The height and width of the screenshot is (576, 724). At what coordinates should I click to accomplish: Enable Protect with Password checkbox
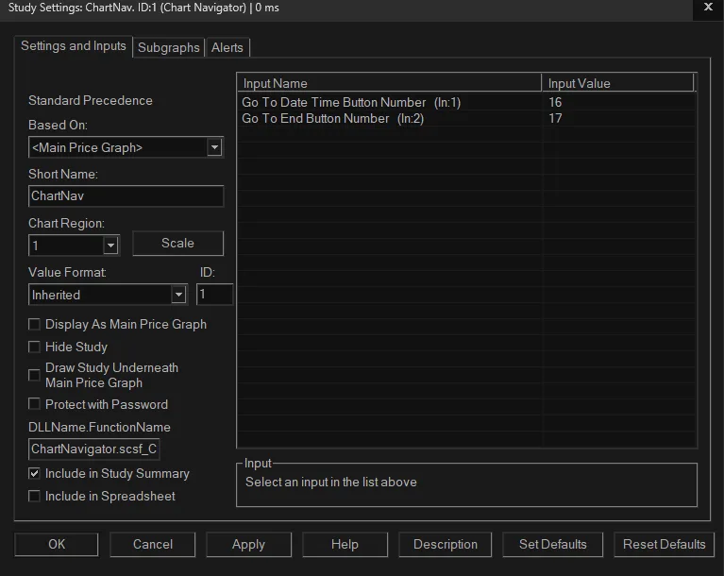point(34,404)
